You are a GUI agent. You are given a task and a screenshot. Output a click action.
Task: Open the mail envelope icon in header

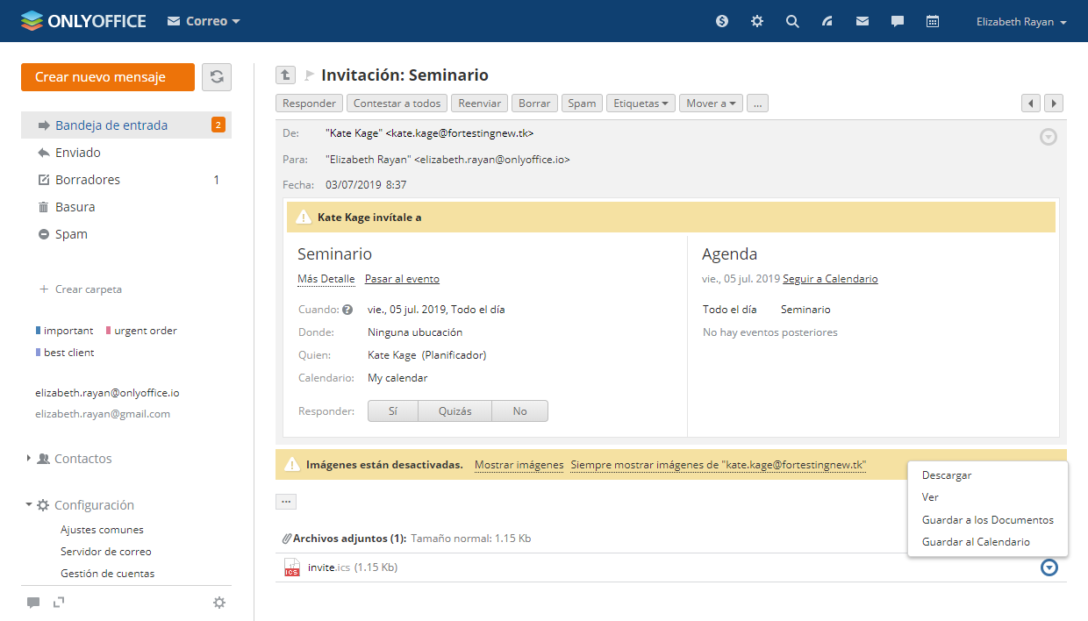pos(863,21)
